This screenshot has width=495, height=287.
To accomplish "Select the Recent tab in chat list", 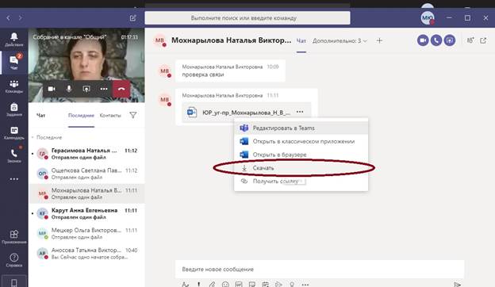I will coord(81,116).
